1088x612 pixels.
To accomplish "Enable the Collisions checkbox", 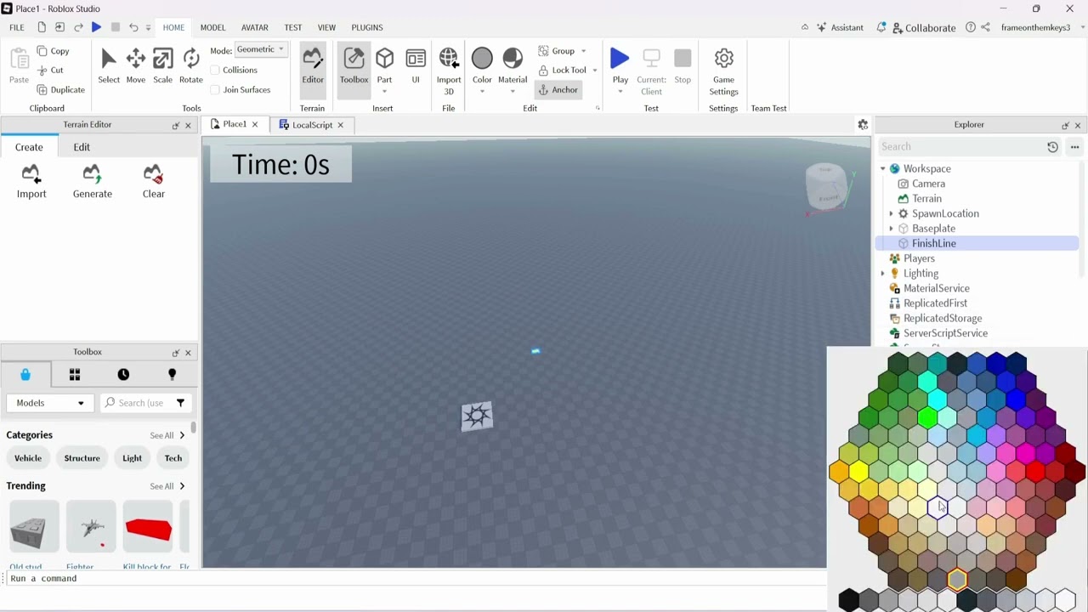I will click(215, 71).
